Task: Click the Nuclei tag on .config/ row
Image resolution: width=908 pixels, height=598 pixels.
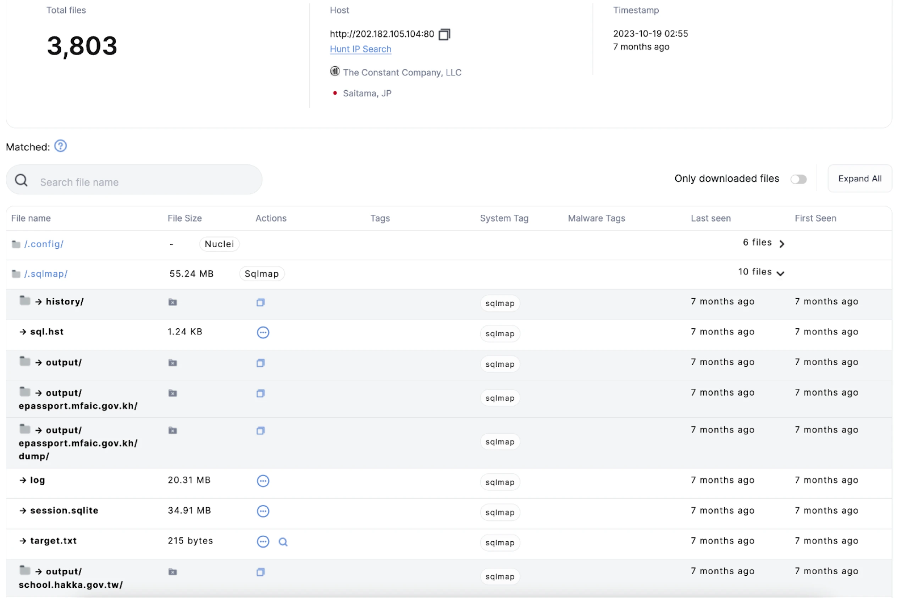Action: point(221,243)
